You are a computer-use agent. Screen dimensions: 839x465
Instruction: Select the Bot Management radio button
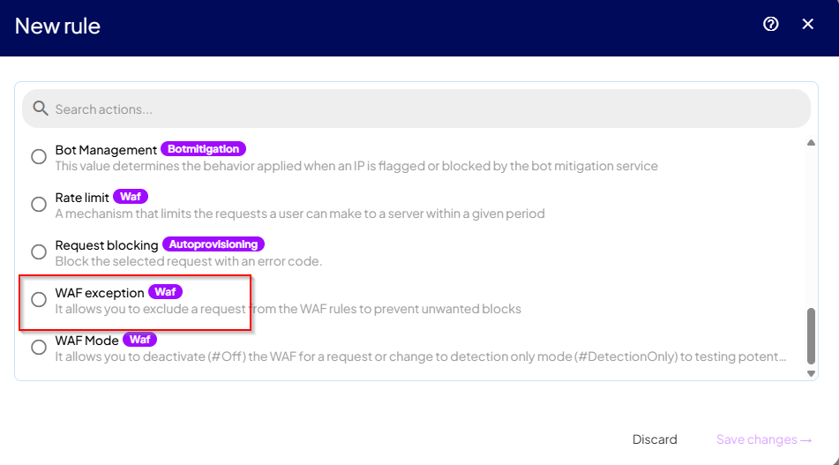[39, 157]
